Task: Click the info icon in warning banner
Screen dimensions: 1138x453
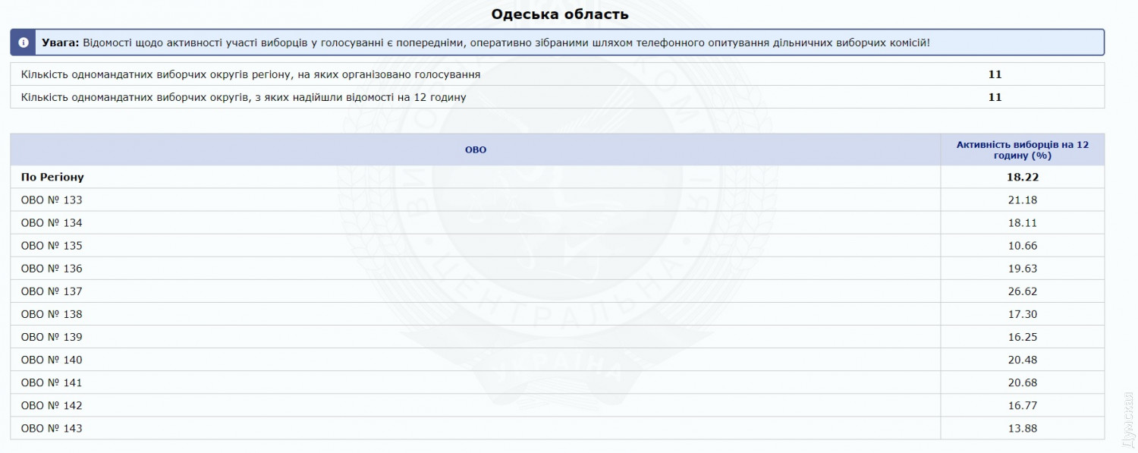Action: tap(24, 42)
